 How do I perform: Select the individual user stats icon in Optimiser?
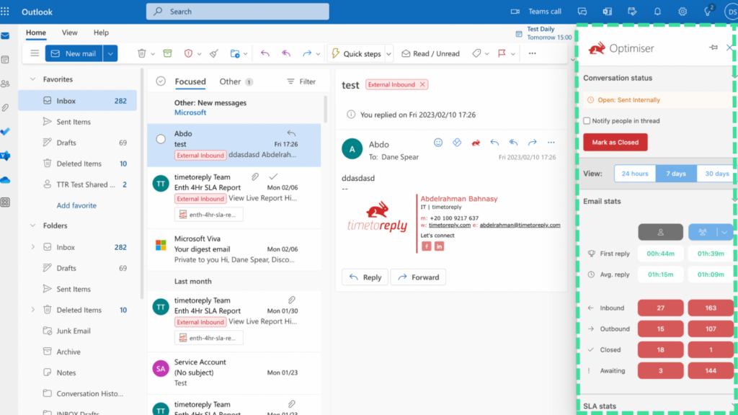tap(660, 232)
